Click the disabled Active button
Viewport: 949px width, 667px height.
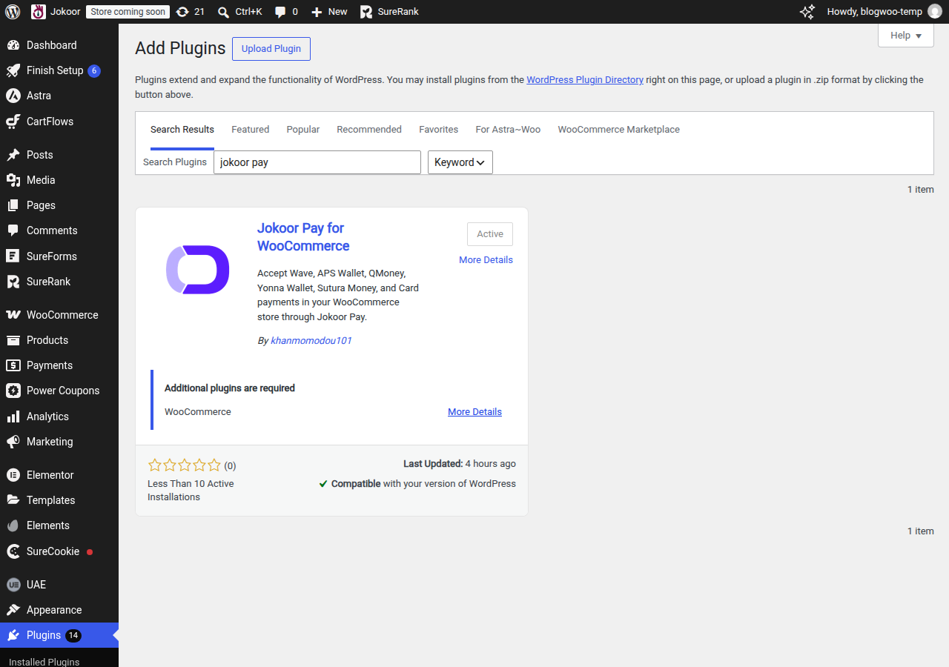pyautogui.click(x=490, y=234)
